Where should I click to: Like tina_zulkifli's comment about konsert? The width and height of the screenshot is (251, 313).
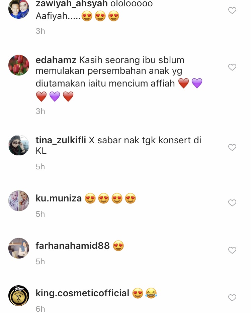[232, 147]
